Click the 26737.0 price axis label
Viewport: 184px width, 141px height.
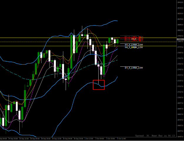pyautogui.click(x=180, y=120)
